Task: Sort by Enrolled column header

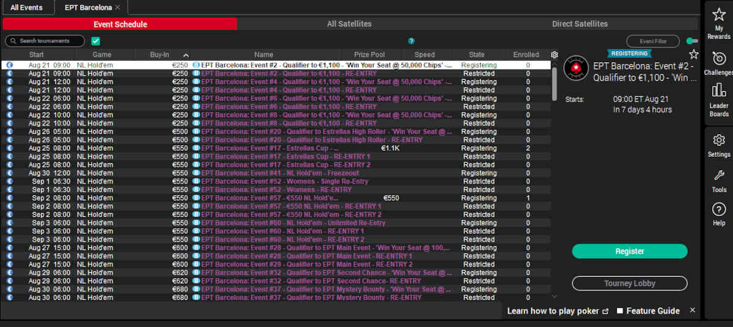Action: tap(526, 55)
